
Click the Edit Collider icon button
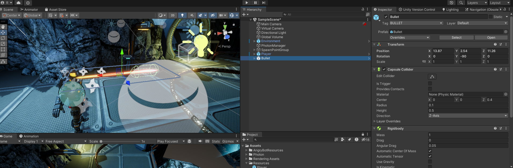[x=432, y=77]
